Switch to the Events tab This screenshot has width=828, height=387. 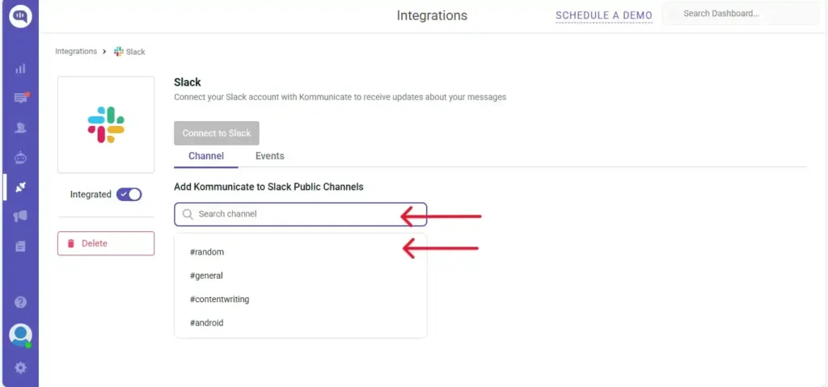[x=270, y=156]
